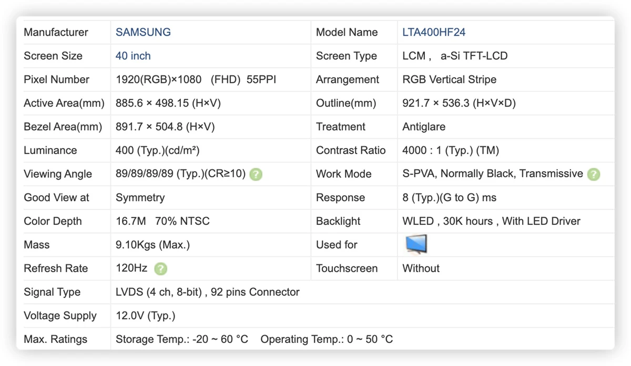Open the Refresh Rate help icon
Viewport: 631px width, 366px height.
pyautogui.click(x=161, y=269)
